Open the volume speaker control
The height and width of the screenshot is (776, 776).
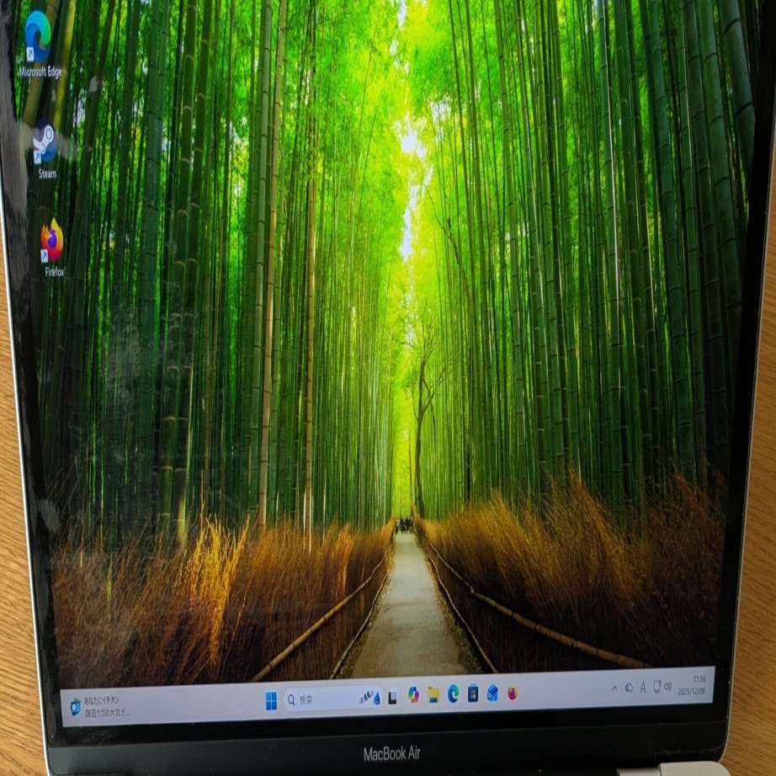click(668, 685)
